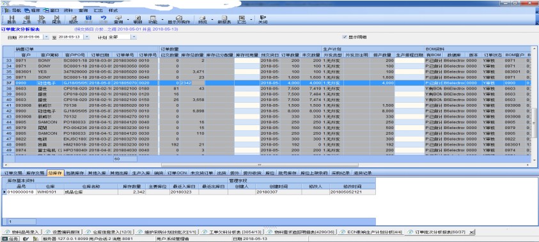
Task: Go to first record with 首条 icon
Action: [11, 19]
